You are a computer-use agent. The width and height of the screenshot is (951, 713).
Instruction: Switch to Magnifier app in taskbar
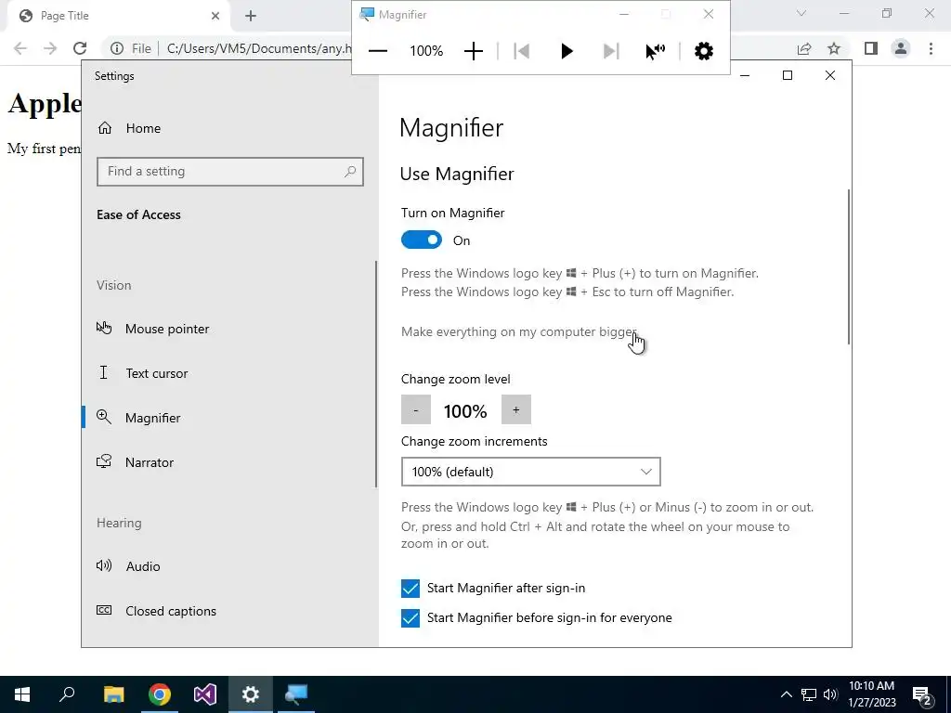pyautogui.click(x=296, y=694)
